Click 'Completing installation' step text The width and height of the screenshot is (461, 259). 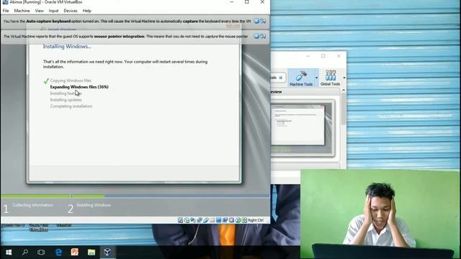(71, 106)
